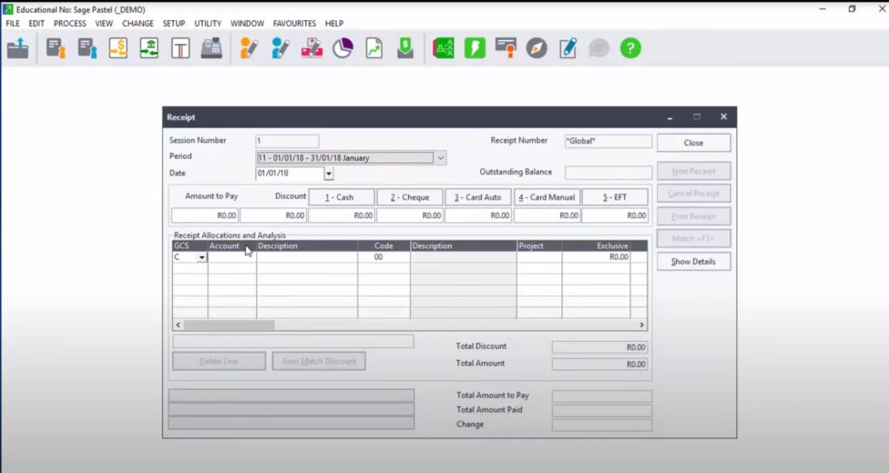The height and width of the screenshot is (473, 889).
Task: Open the UTILITY menu
Action: click(207, 23)
